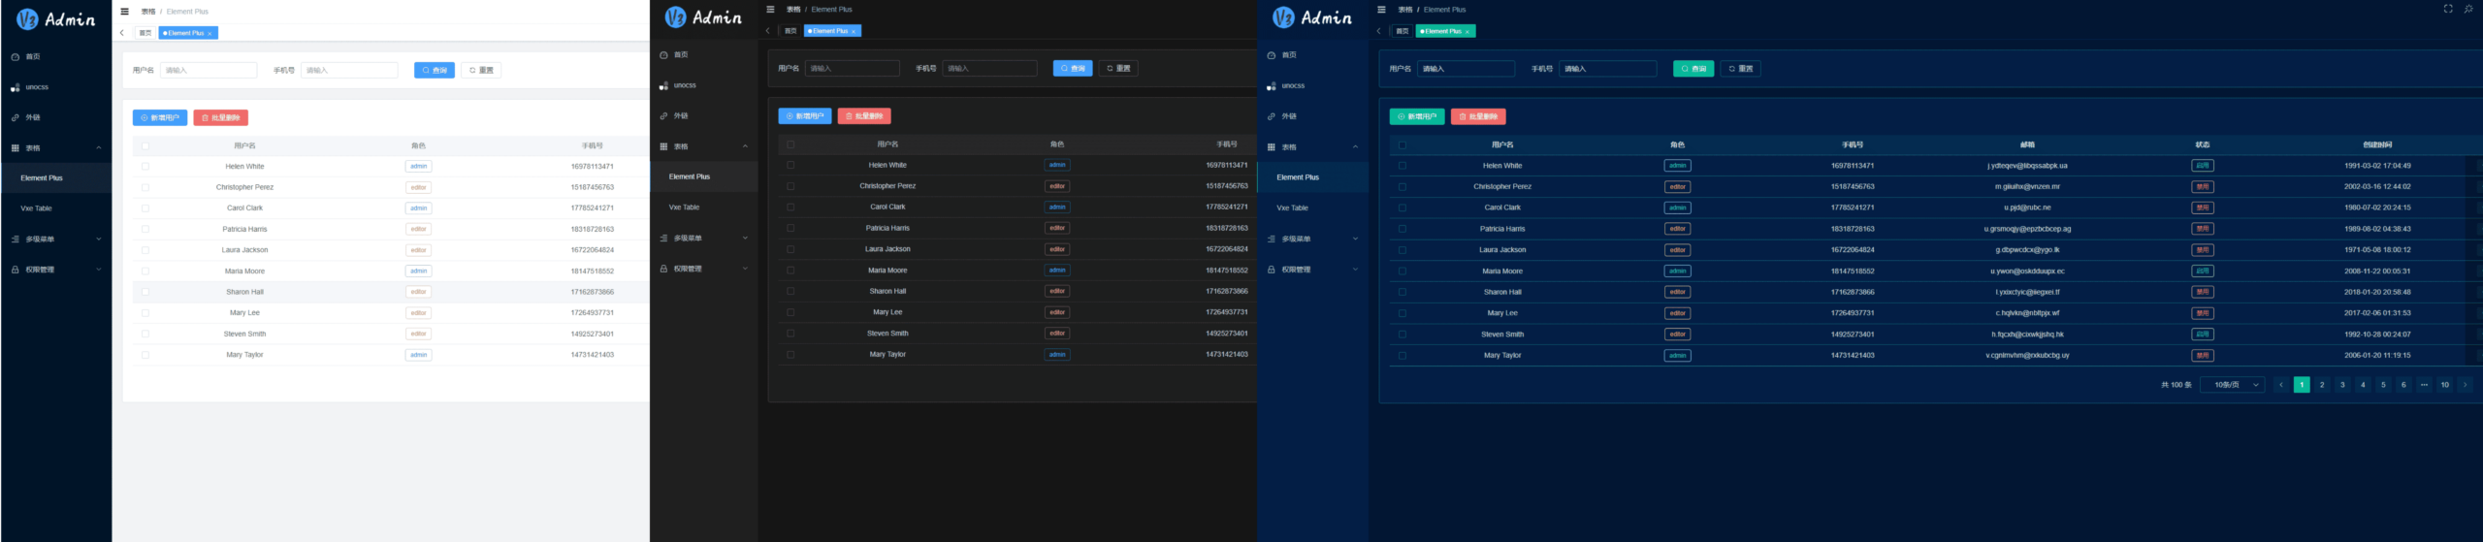Click 查询 search button in blue panel

tap(1693, 69)
